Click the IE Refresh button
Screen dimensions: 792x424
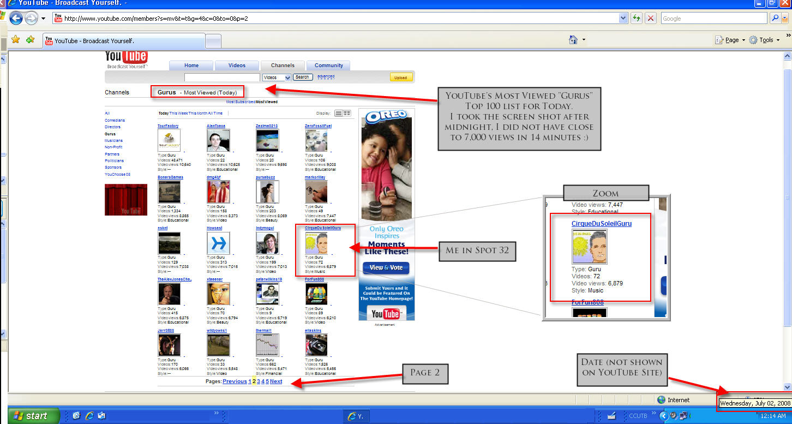point(636,19)
